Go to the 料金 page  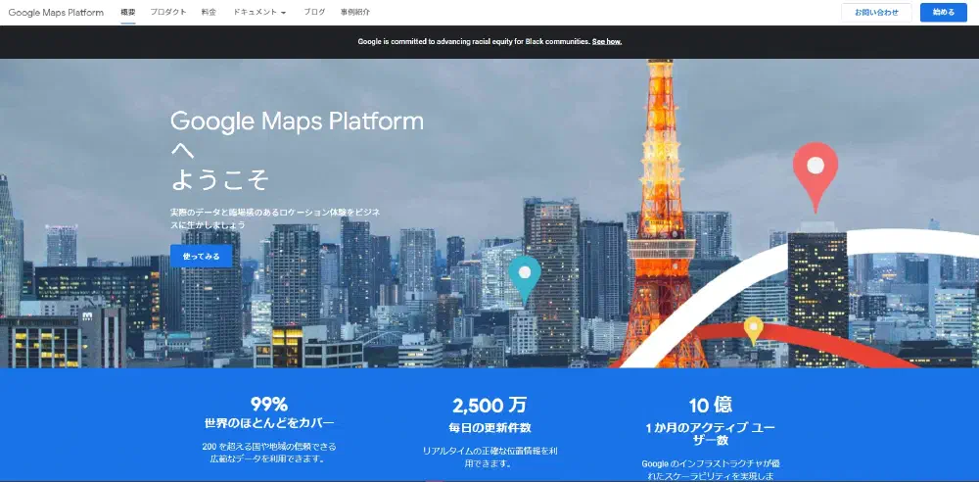[x=210, y=12]
